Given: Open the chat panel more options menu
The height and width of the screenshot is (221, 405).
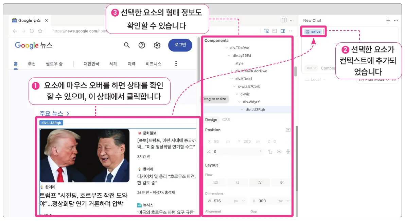Looking at the screenshot, I should coord(396,20).
